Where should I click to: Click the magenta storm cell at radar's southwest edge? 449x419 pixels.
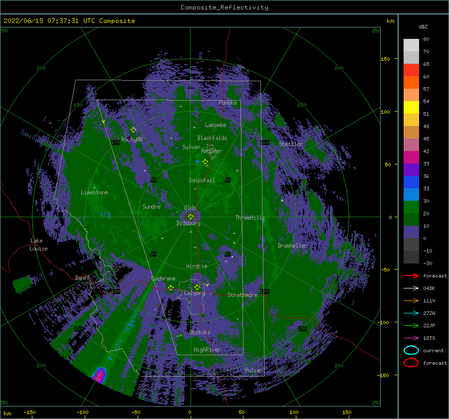click(x=99, y=375)
